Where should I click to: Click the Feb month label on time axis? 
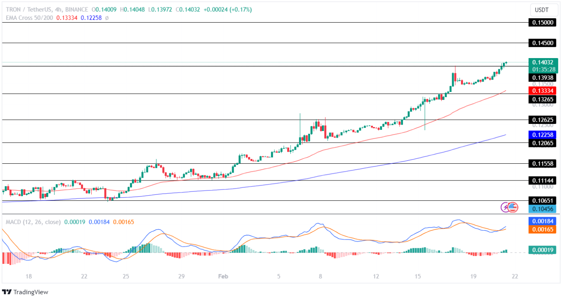pos(223,276)
